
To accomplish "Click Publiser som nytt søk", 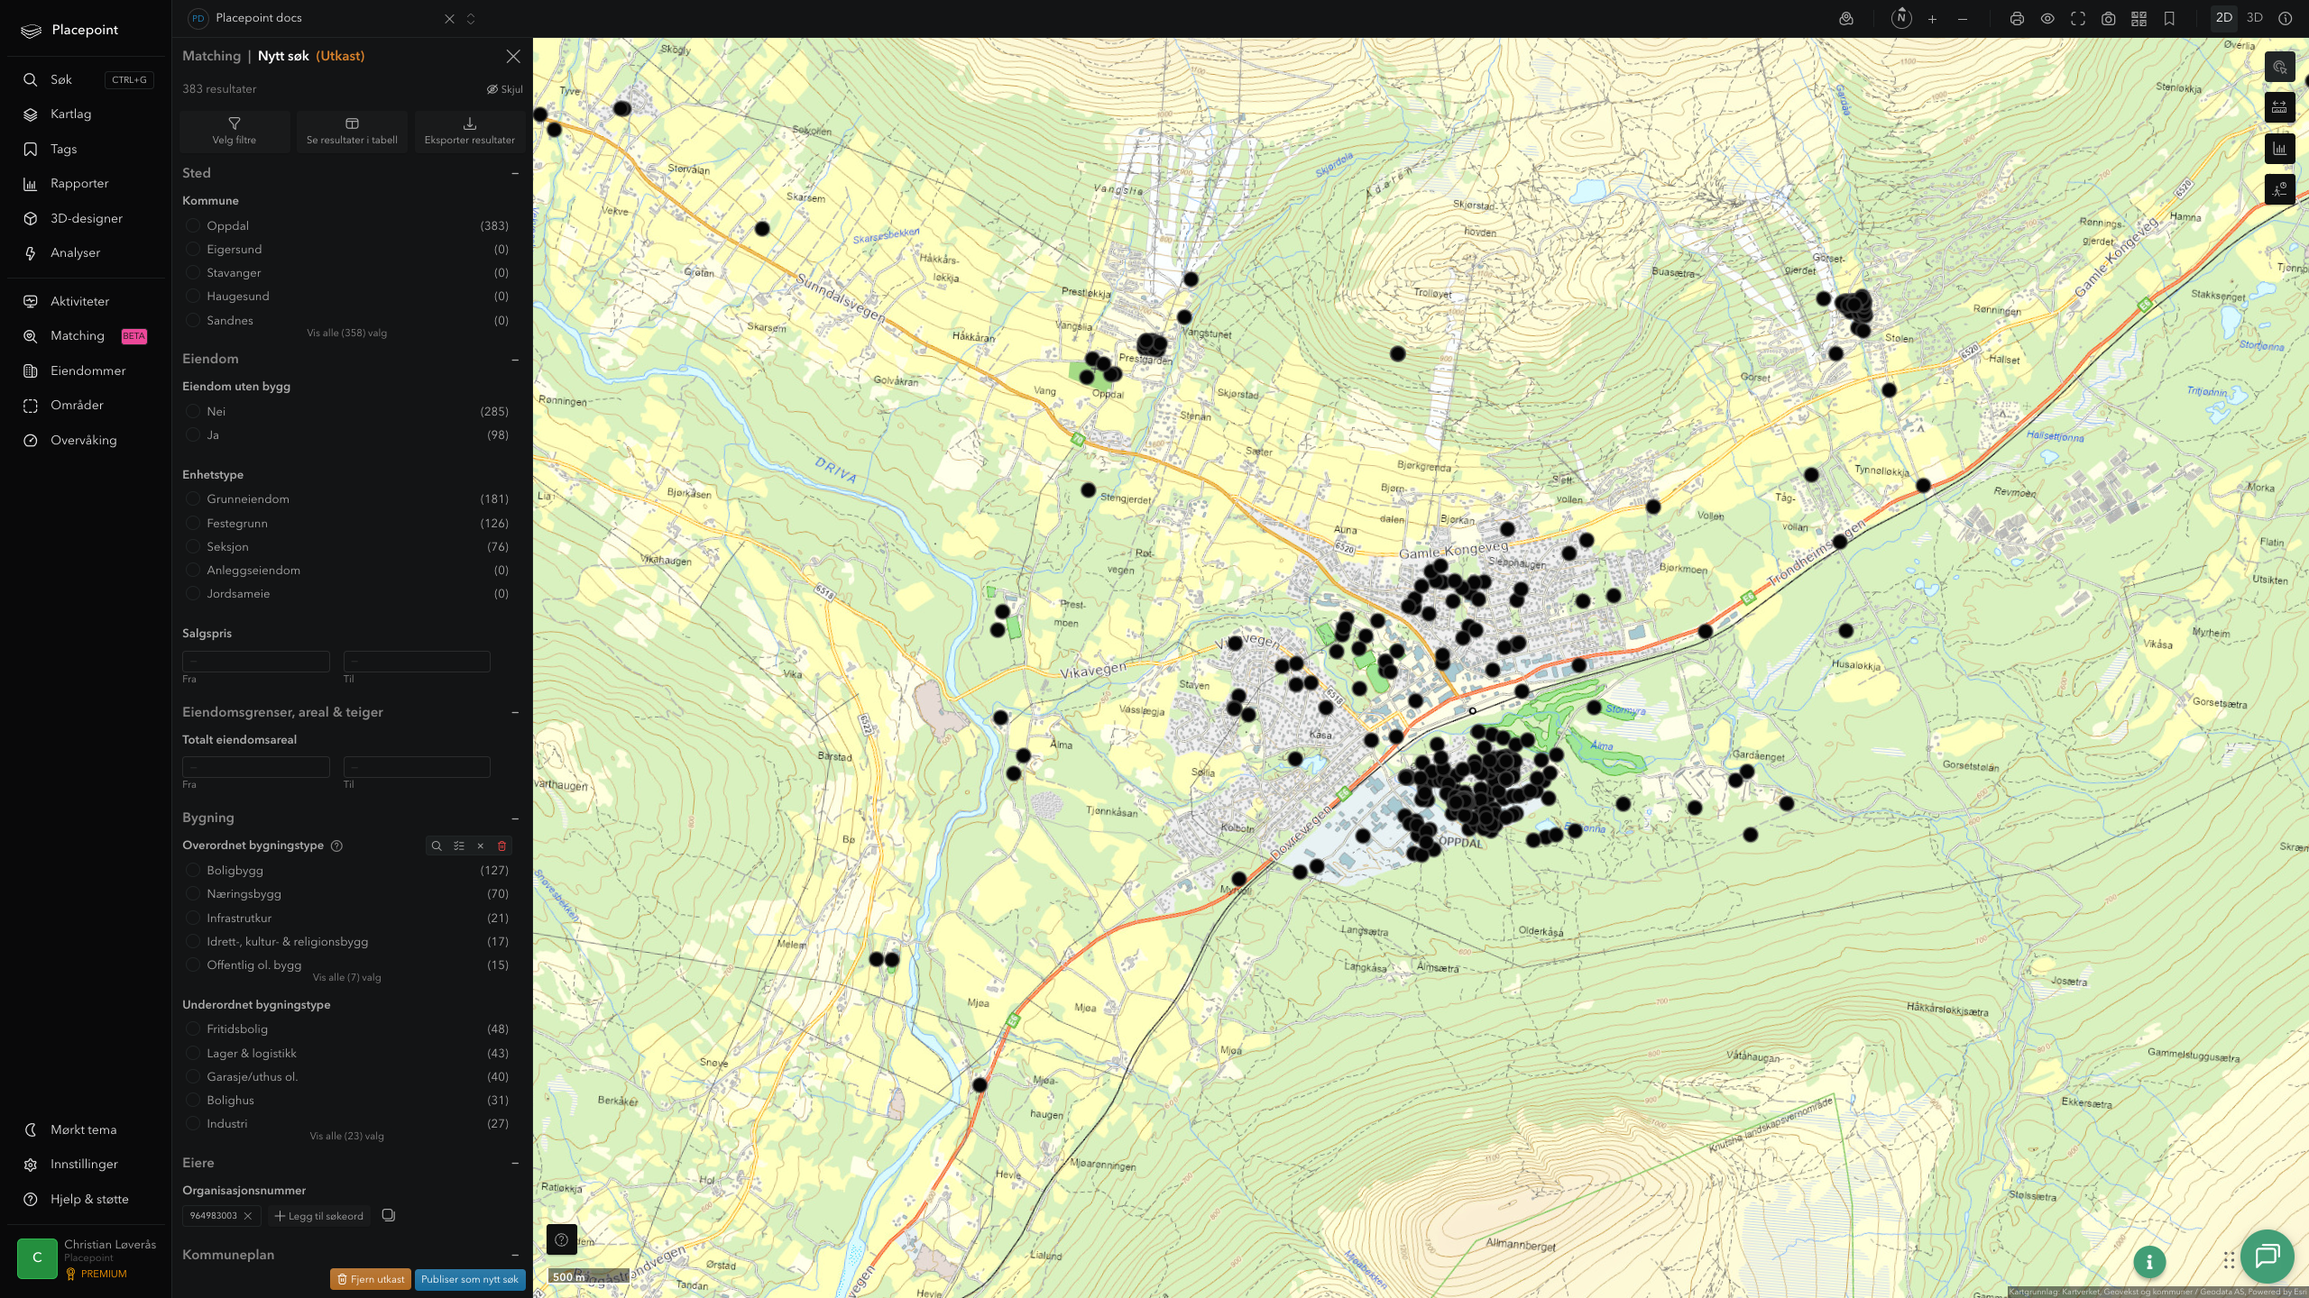I will (x=469, y=1279).
